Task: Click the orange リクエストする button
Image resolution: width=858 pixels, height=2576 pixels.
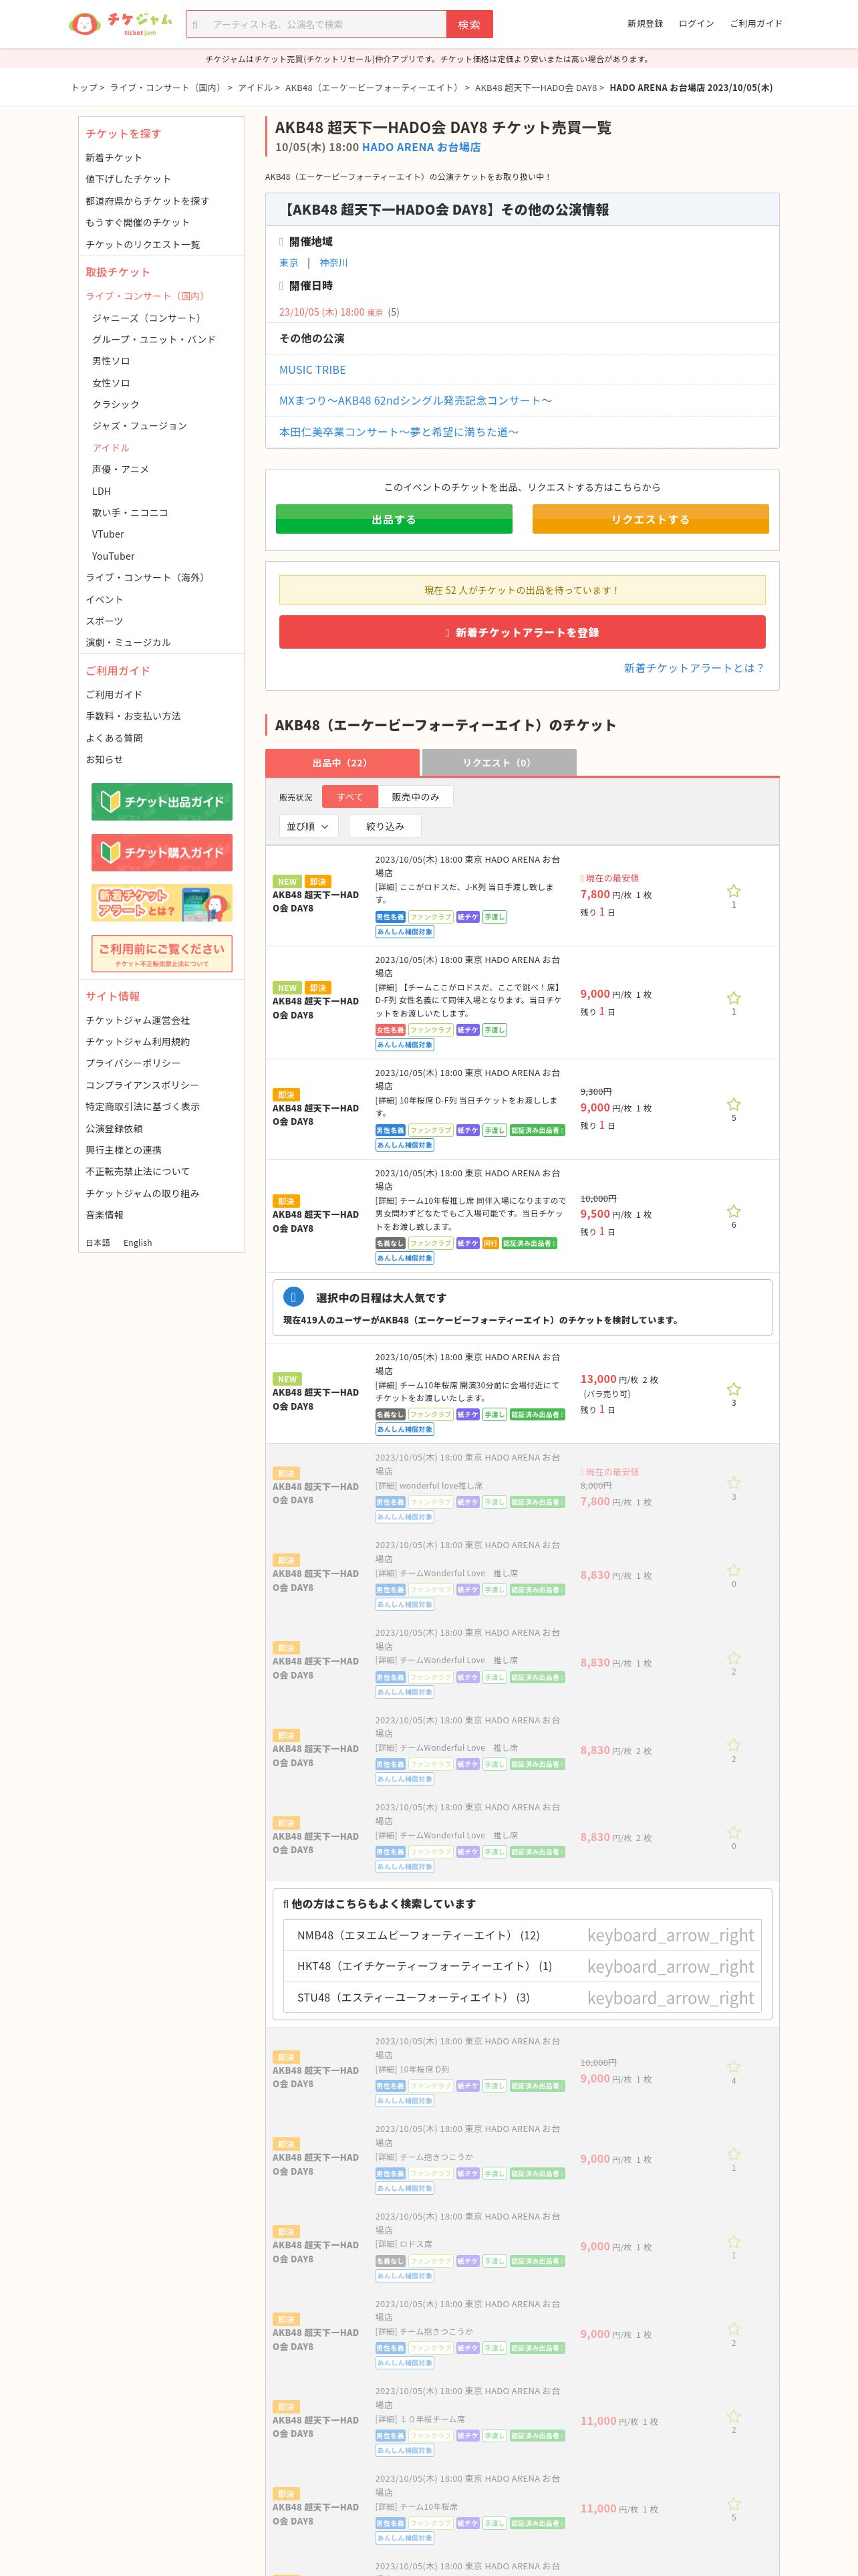Action: click(650, 519)
